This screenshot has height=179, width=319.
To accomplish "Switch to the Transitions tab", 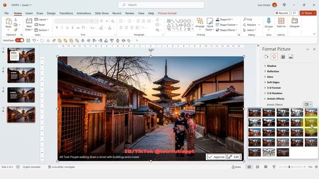I will [x=66, y=13].
